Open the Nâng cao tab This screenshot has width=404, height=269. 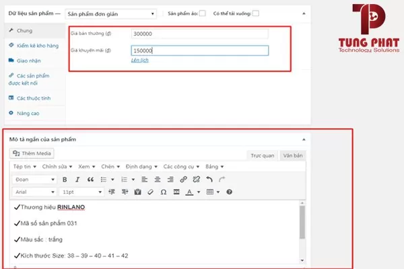click(35, 113)
